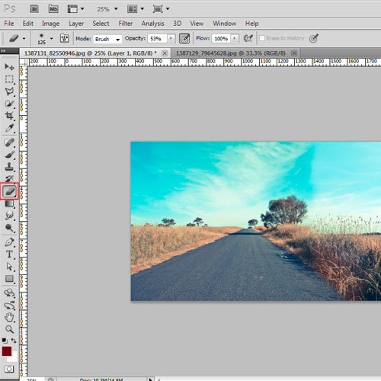Swap foreground and background colors
381x381 pixels.
tap(14, 341)
